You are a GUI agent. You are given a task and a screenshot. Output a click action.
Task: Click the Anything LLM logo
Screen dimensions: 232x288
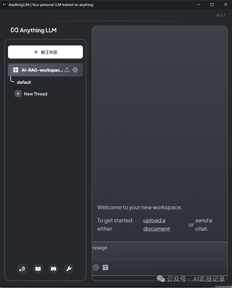click(x=34, y=30)
